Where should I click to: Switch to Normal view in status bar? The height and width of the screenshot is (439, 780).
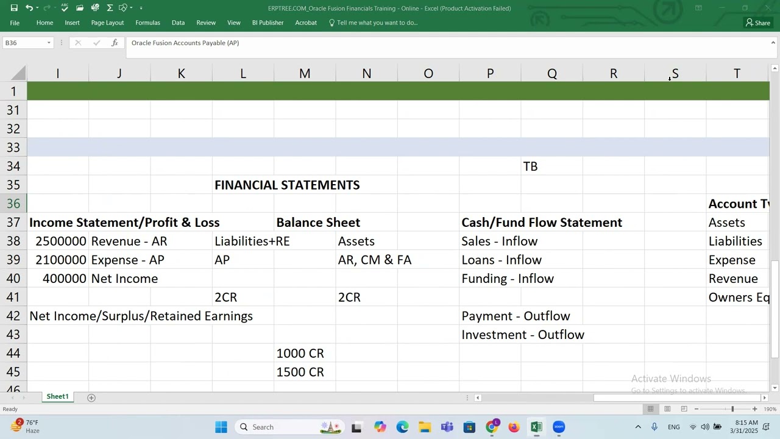(651, 409)
